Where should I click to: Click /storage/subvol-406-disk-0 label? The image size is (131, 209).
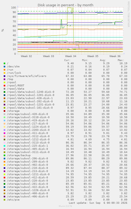(27, 197)
